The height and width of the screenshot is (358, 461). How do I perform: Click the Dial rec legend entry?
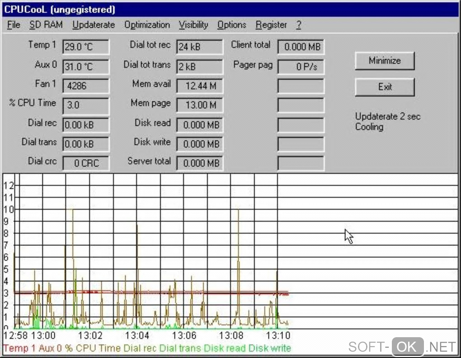click(x=140, y=348)
